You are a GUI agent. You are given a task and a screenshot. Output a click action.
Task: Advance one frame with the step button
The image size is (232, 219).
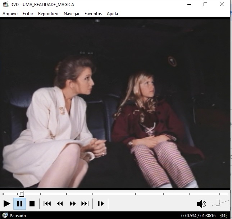tap(101, 204)
